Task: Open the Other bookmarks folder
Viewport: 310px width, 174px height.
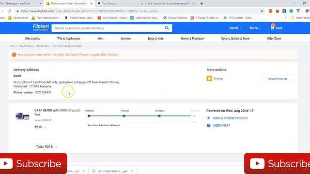Action: [x=300, y=18]
